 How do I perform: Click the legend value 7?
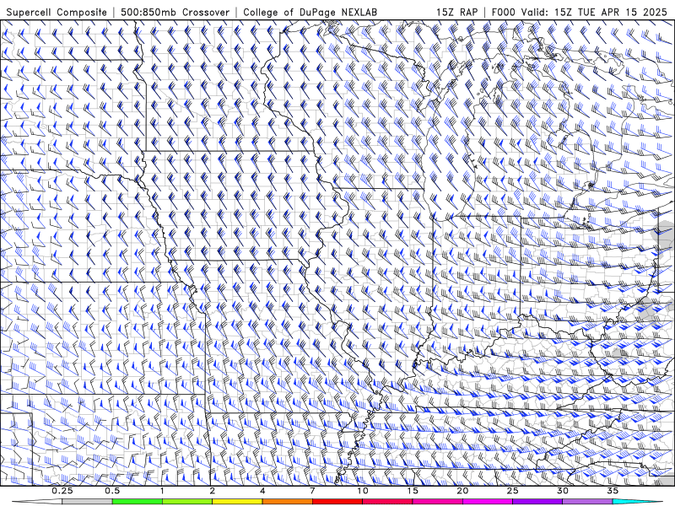(312, 491)
